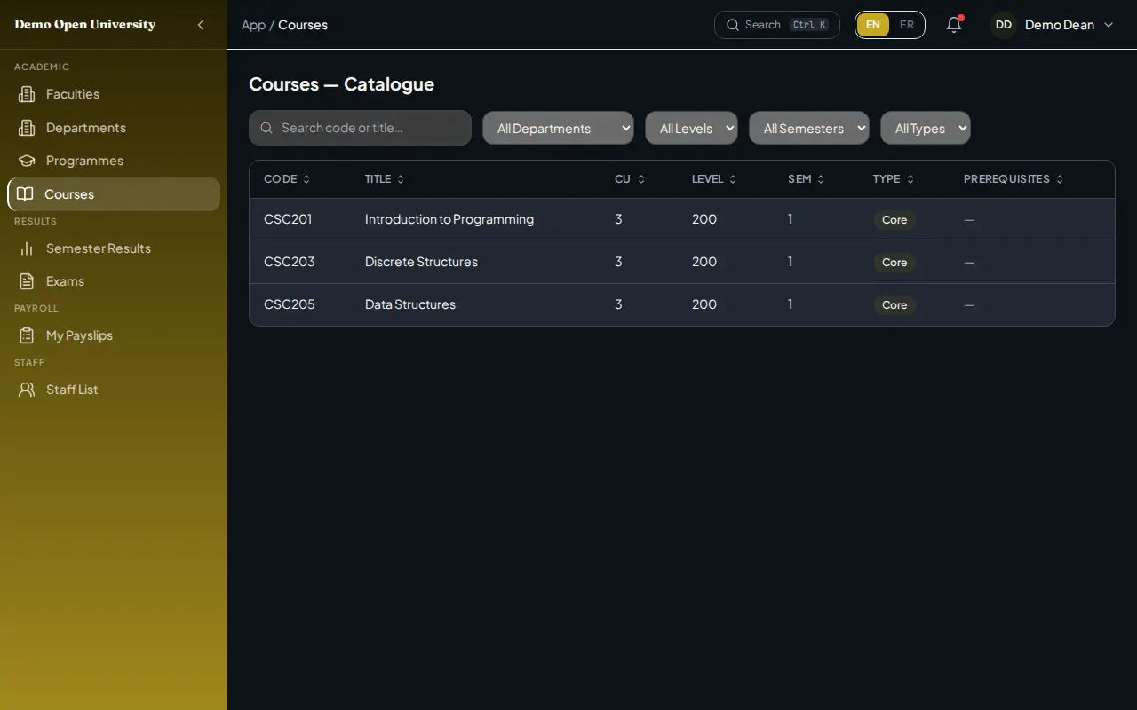The image size is (1137, 710).
Task: Open the All Levels dropdown
Action: pyautogui.click(x=691, y=128)
